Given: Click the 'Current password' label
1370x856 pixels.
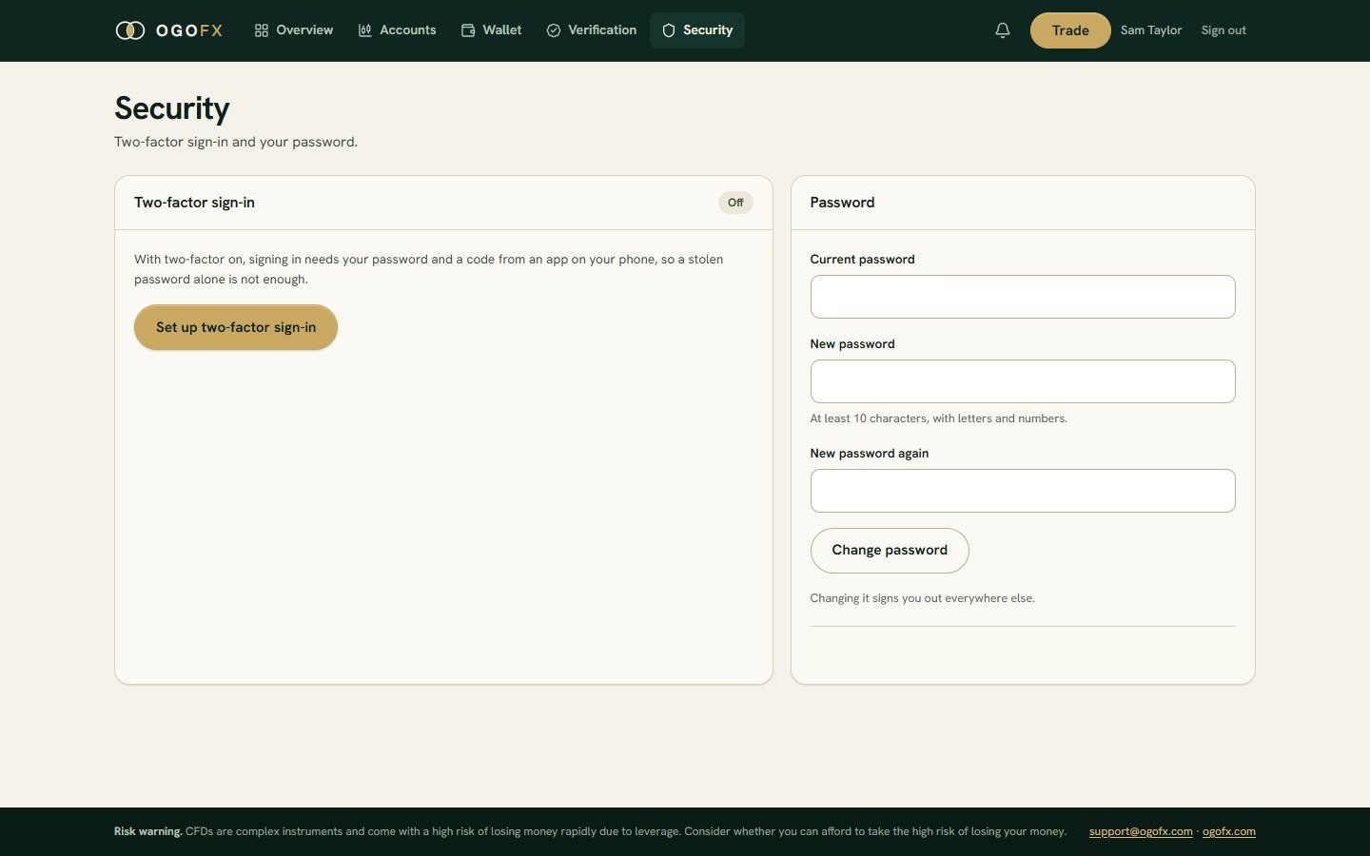Looking at the screenshot, I should [862, 260].
